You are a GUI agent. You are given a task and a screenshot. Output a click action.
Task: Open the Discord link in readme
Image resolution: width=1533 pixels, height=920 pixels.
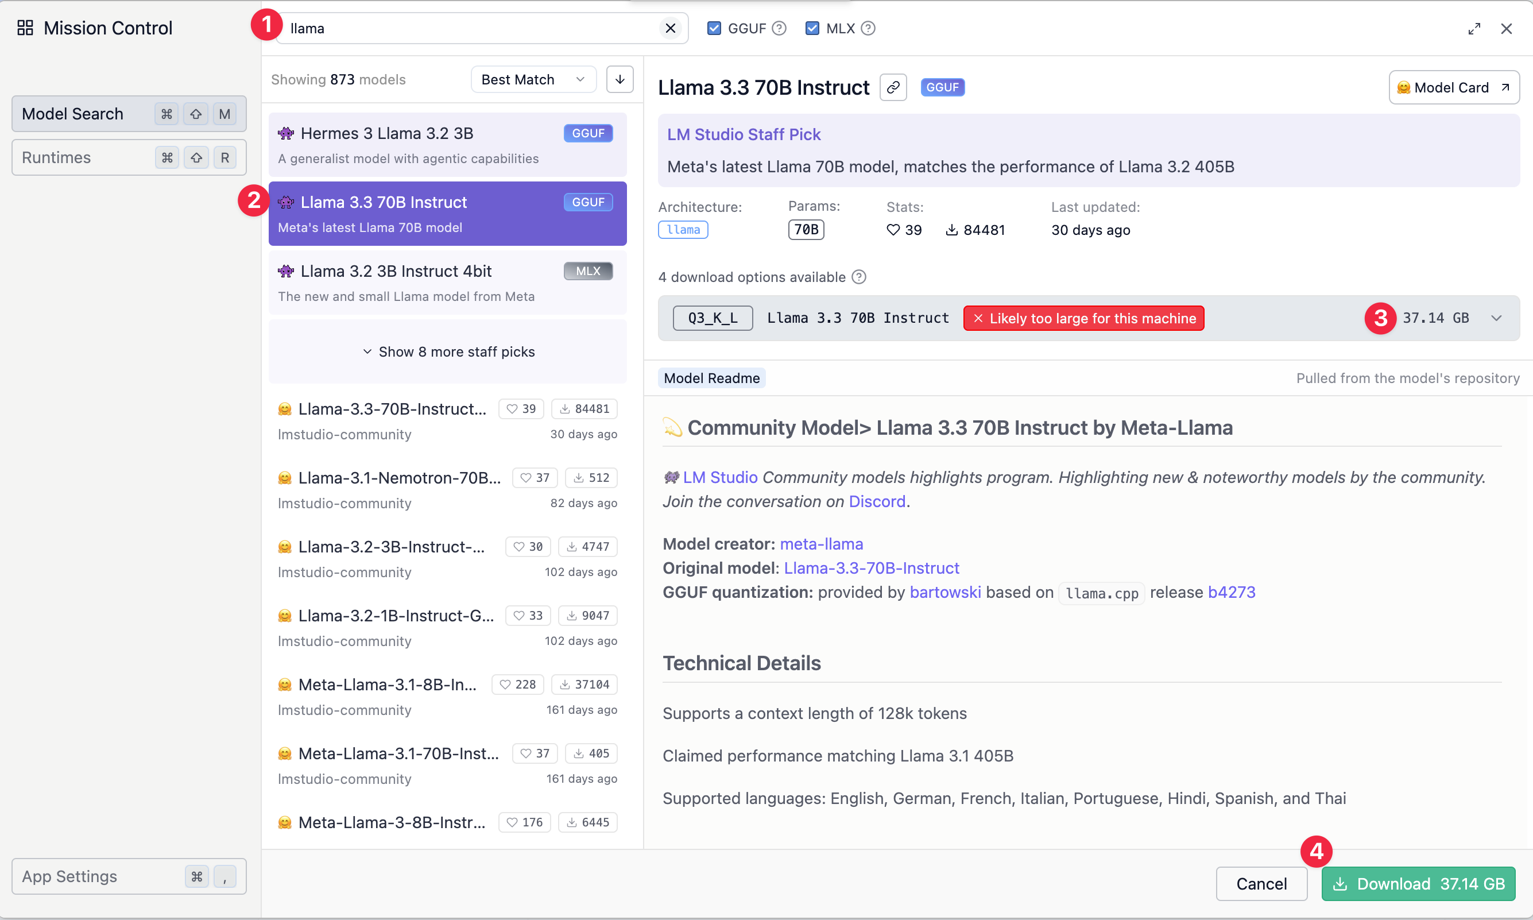pyautogui.click(x=877, y=501)
